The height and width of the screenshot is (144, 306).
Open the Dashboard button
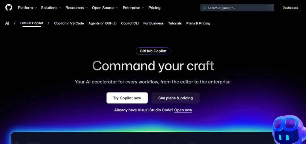[x=290, y=8]
